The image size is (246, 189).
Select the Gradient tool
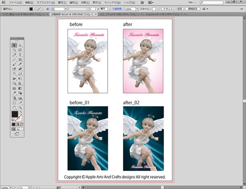pos(20,89)
